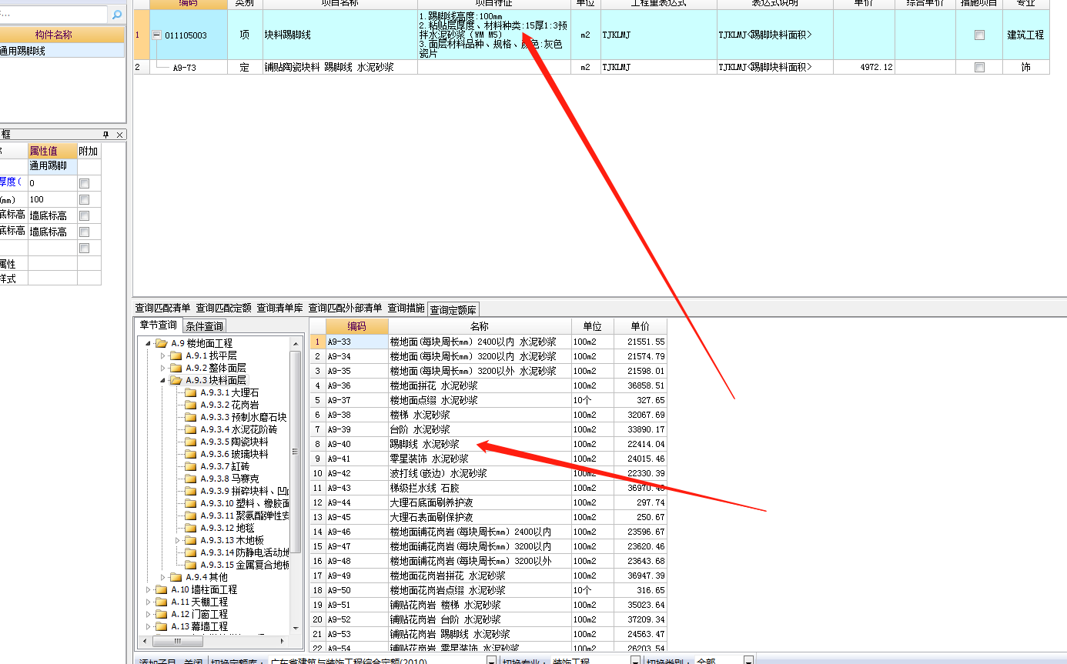Click folder icon of A.9.3.3 预制水磨石块
Image resolution: width=1067 pixels, height=664 pixels.
tap(190, 417)
